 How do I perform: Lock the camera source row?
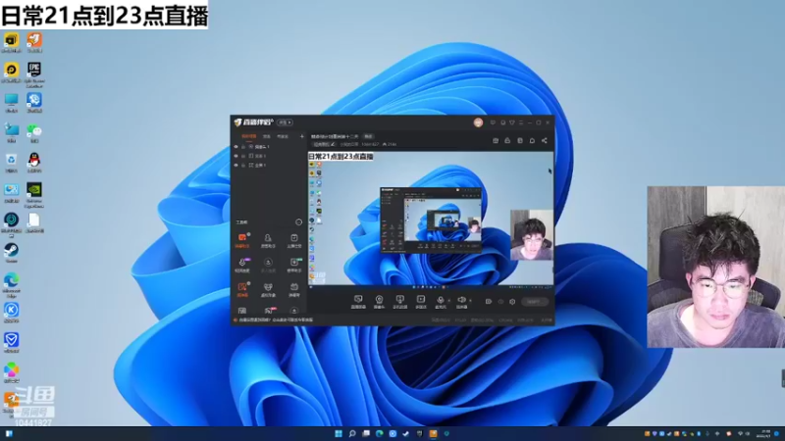(243, 147)
